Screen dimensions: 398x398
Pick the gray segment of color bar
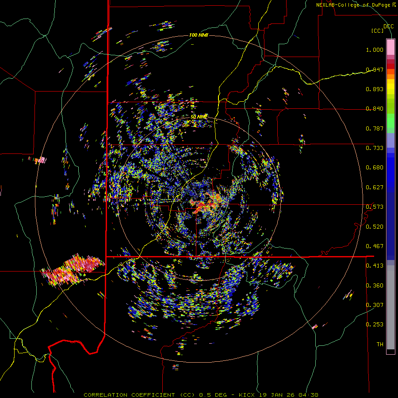coord(390,307)
